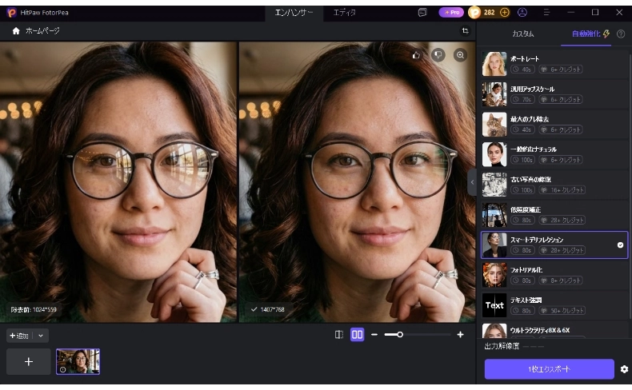The width and height of the screenshot is (632, 390).
Task: Click the 除去前: 1024*559 label
Action: coord(34,309)
